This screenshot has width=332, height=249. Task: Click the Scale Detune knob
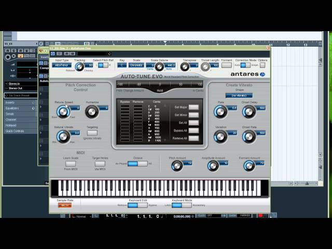tap(159, 67)
